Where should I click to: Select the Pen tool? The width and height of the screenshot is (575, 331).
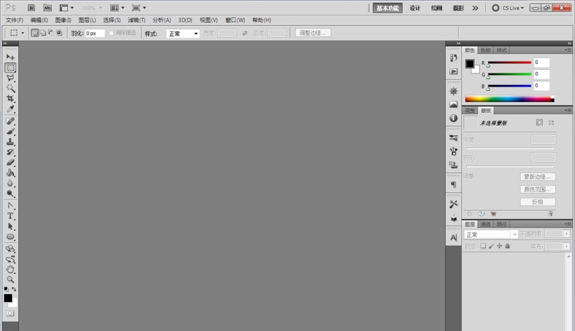point(10,206)
